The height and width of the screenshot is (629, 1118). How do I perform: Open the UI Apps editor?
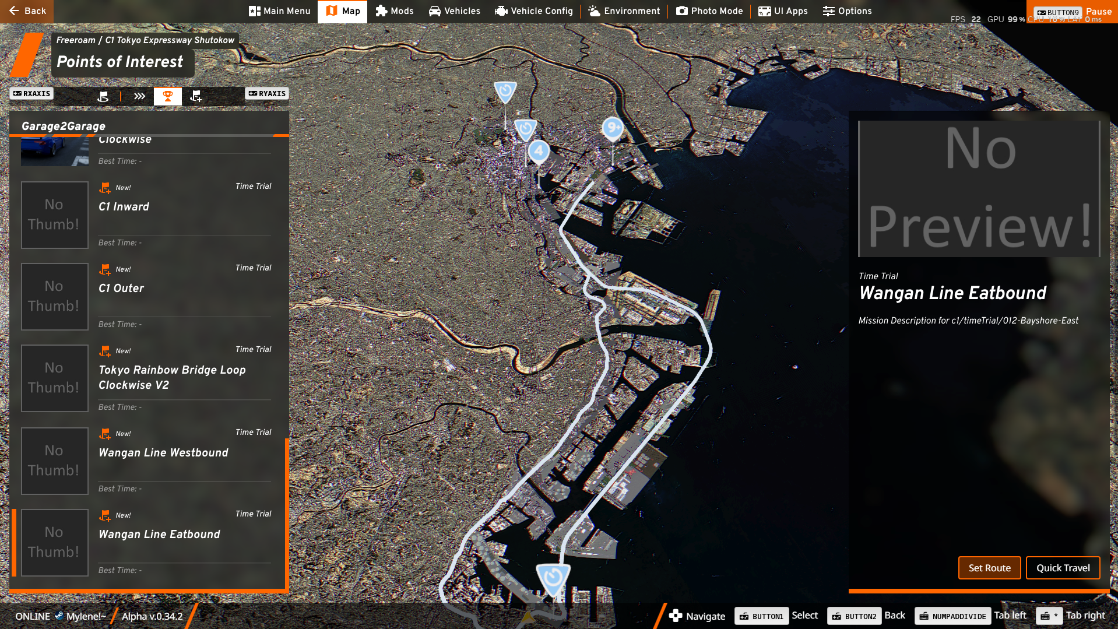coord(783,11)
